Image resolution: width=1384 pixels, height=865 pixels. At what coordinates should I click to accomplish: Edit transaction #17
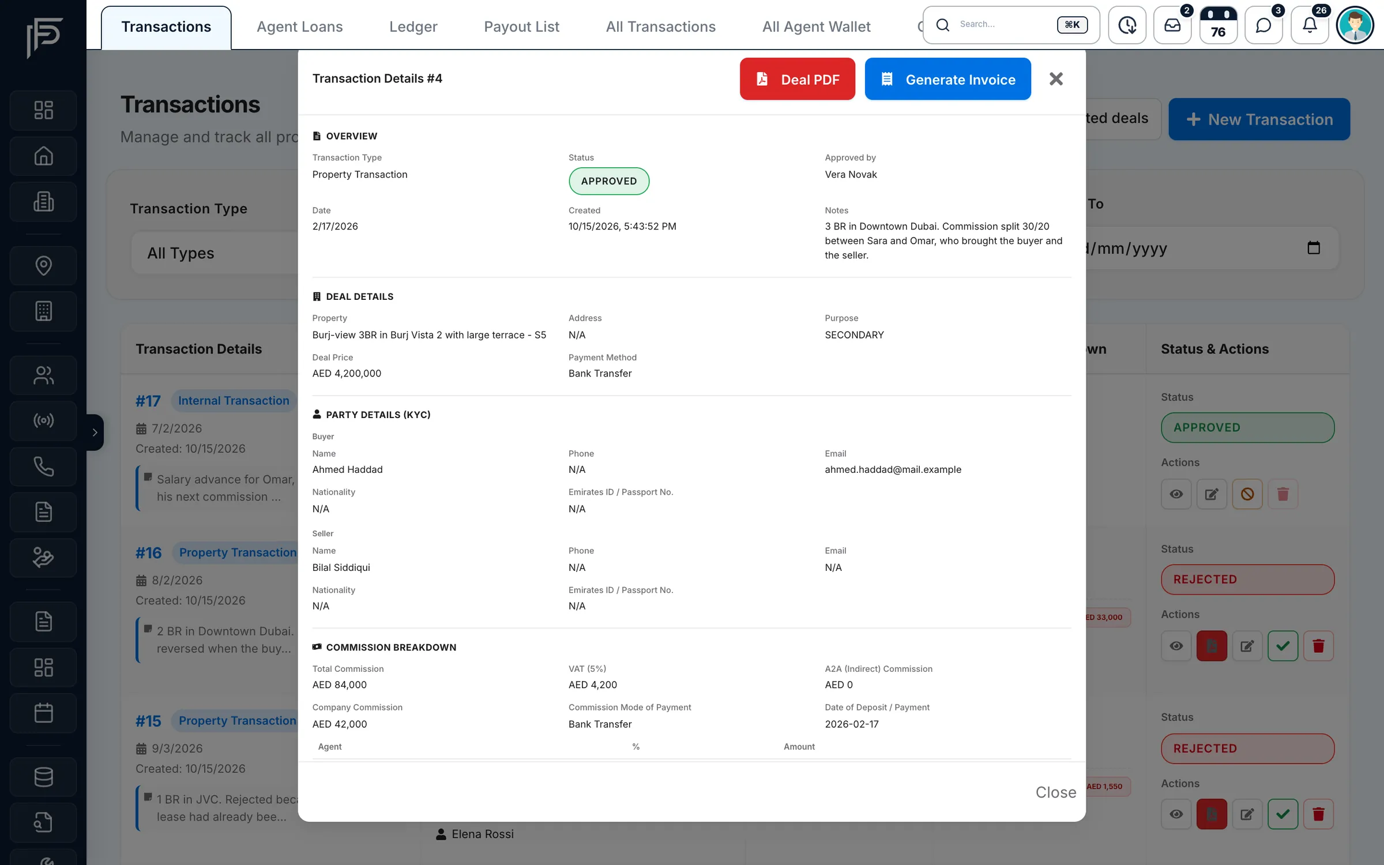[1212, 494]
